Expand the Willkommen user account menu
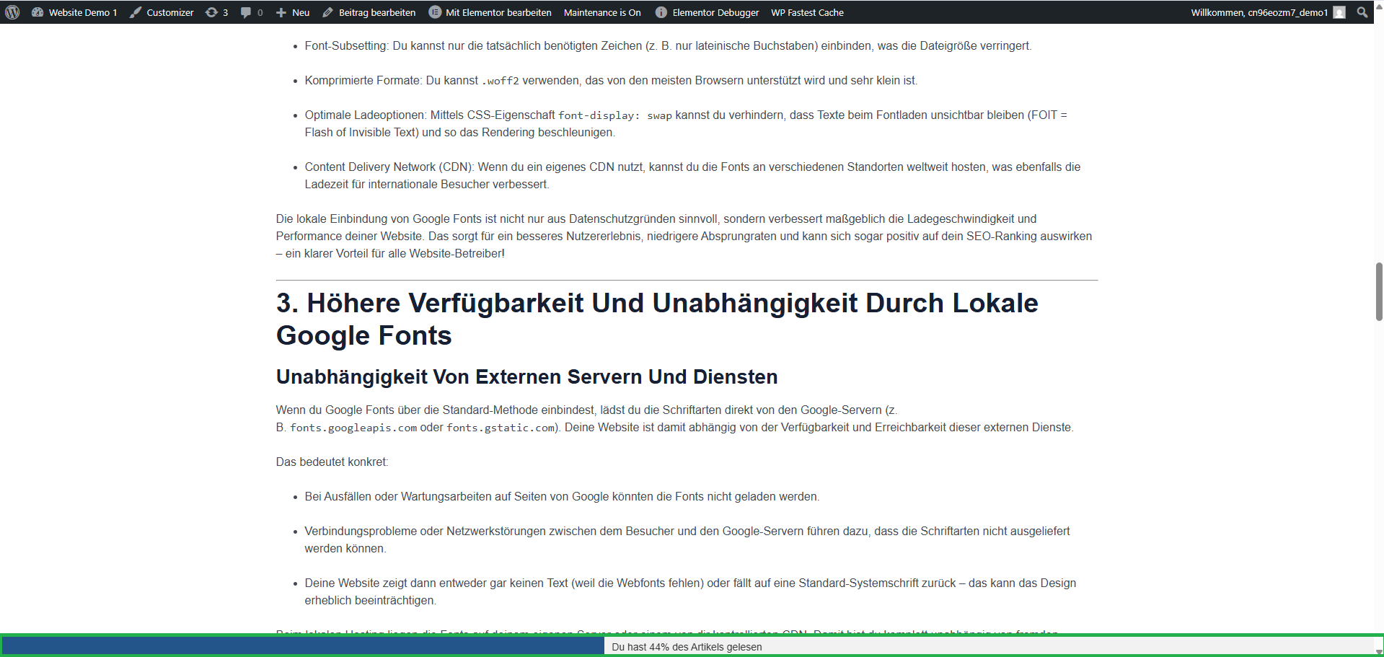The image size is (1384, 657). (1259, 12)
